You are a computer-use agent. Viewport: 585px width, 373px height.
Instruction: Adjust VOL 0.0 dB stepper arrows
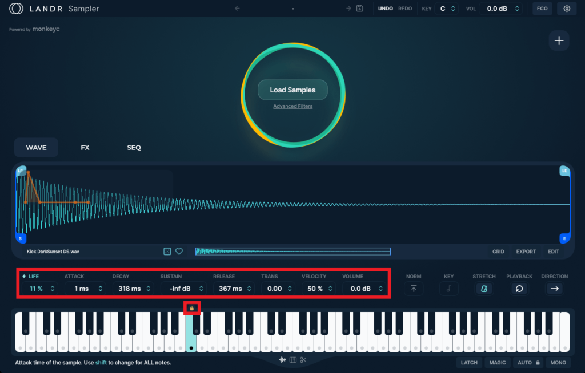(517, 9)
